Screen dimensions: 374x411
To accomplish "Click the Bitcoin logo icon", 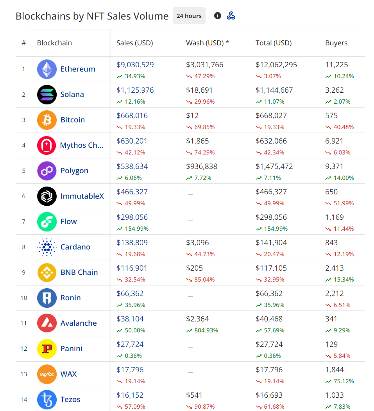I will 47,120.
